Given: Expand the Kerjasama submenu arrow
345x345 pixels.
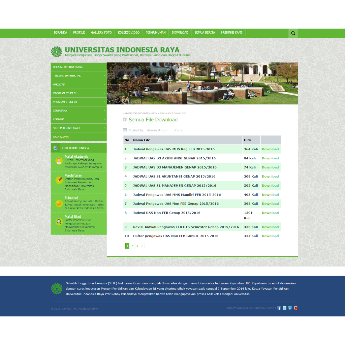Looking at the screenshot, I should [104, 111].
